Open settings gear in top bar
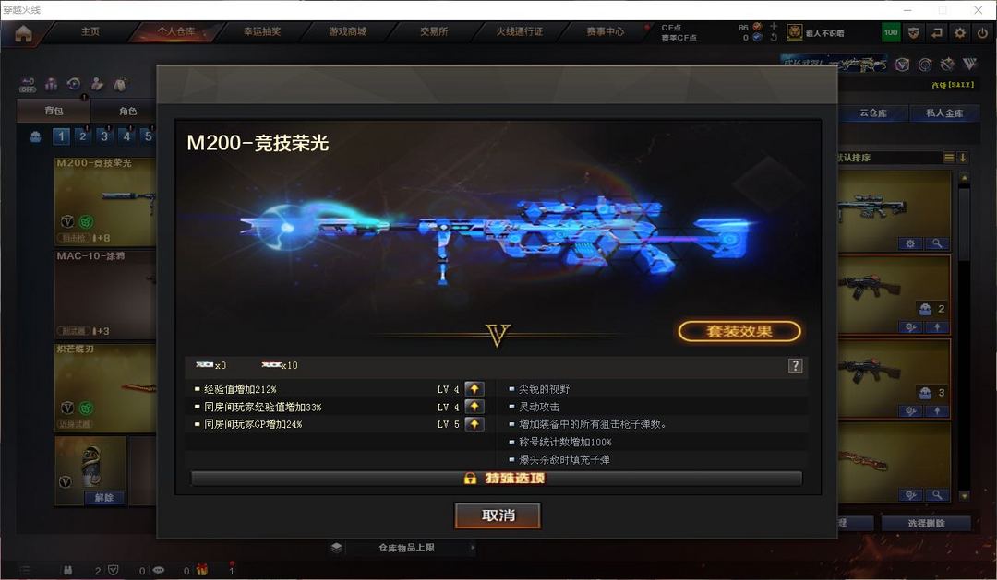Screen dimensions: 997x580 (x=959, y=32)
